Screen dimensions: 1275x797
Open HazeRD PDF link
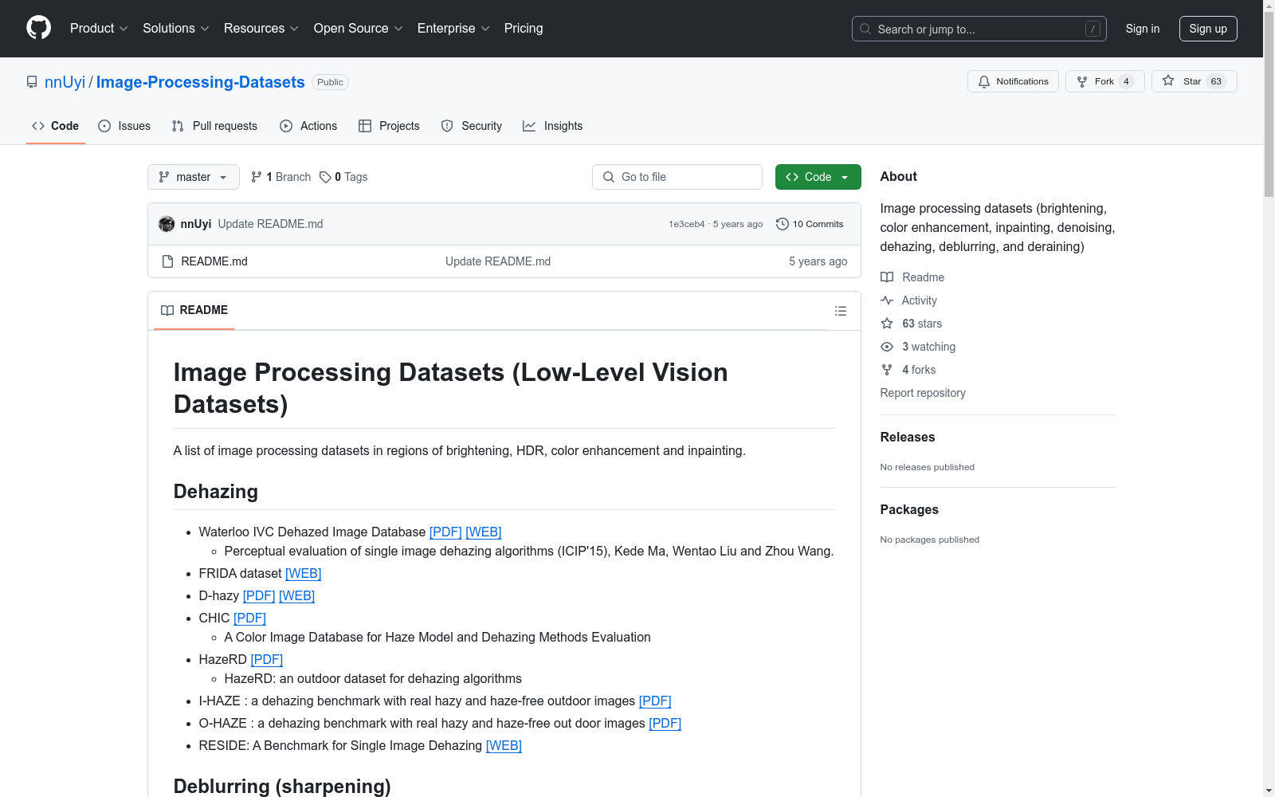267,659
